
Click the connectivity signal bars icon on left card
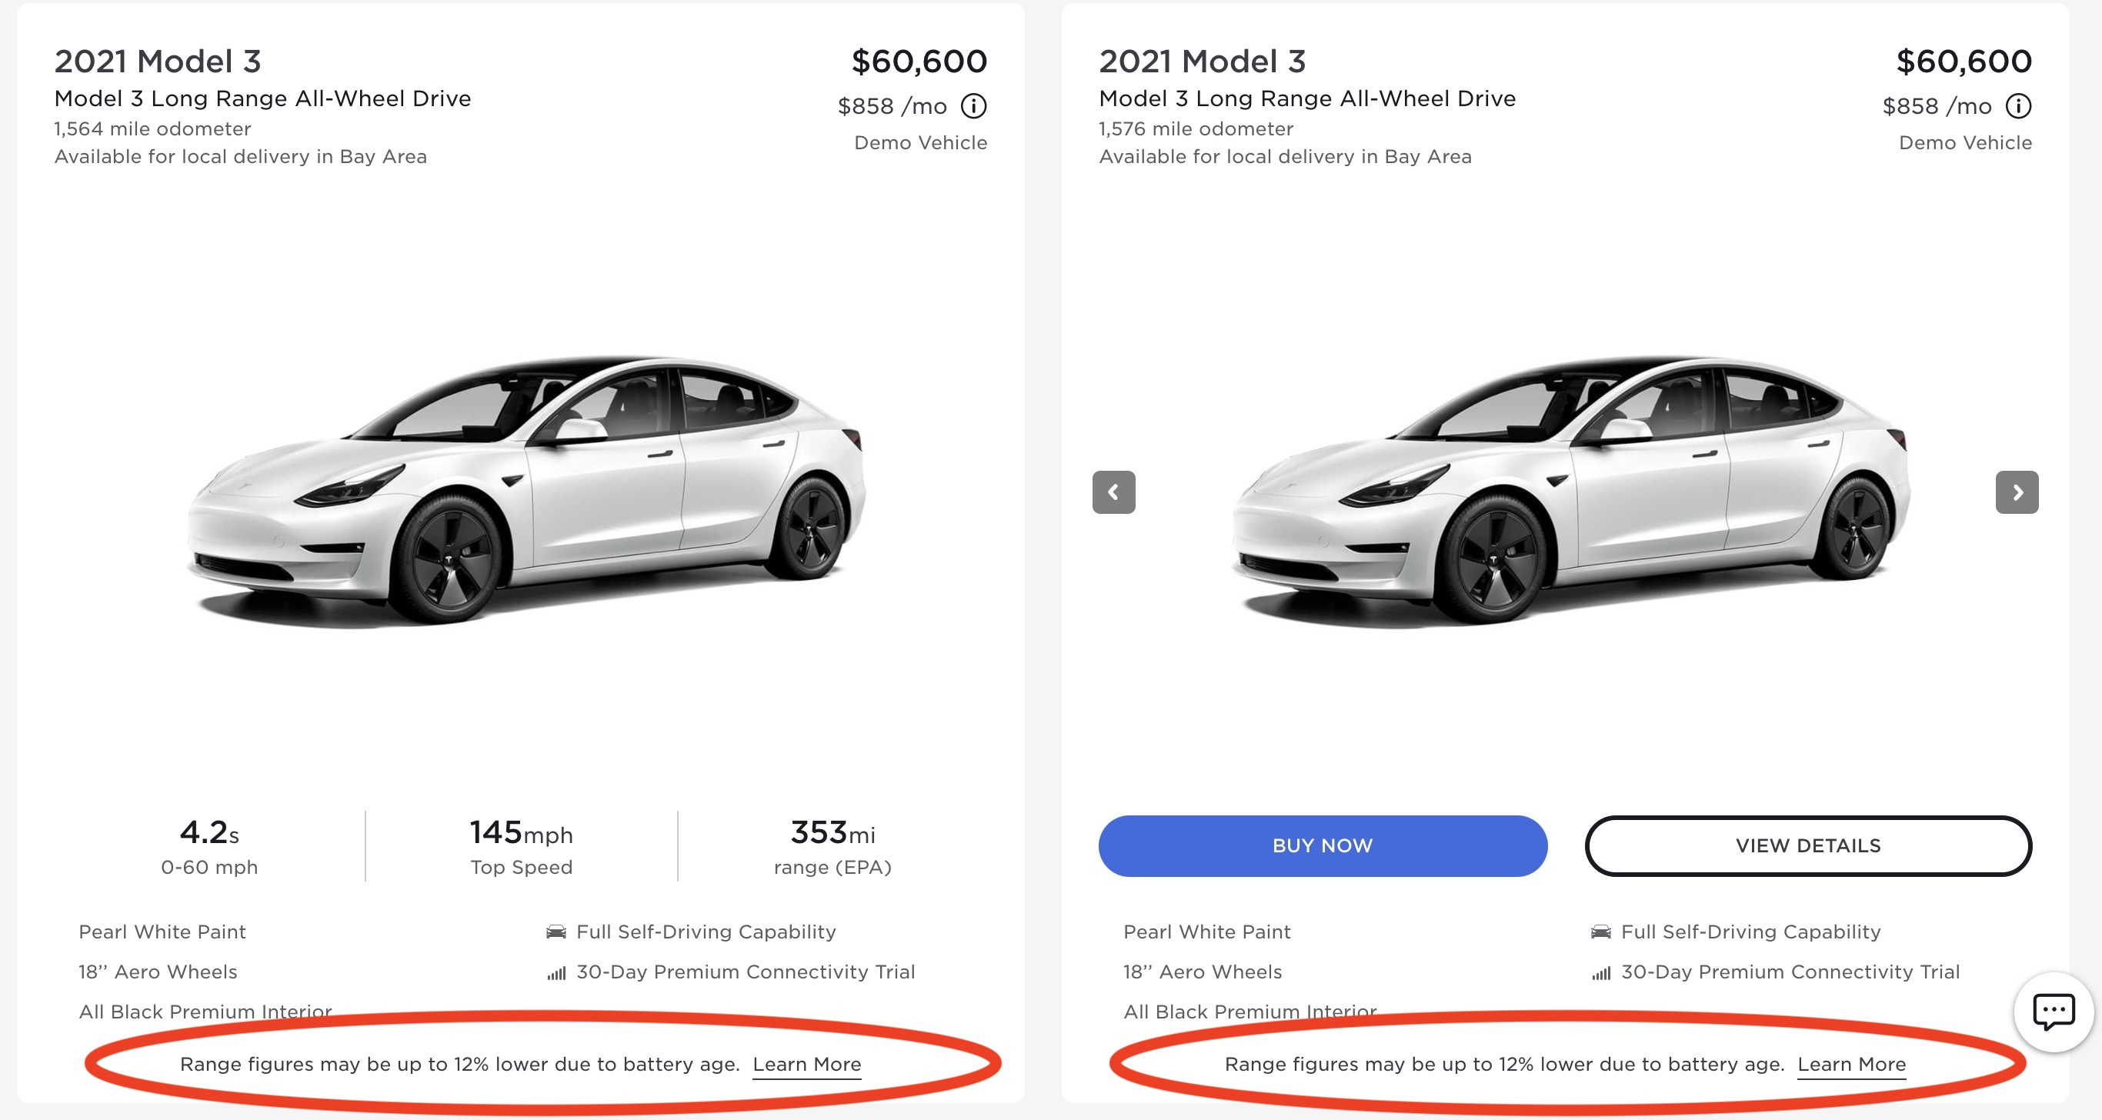pyautogui.click(x=558, y=972)
